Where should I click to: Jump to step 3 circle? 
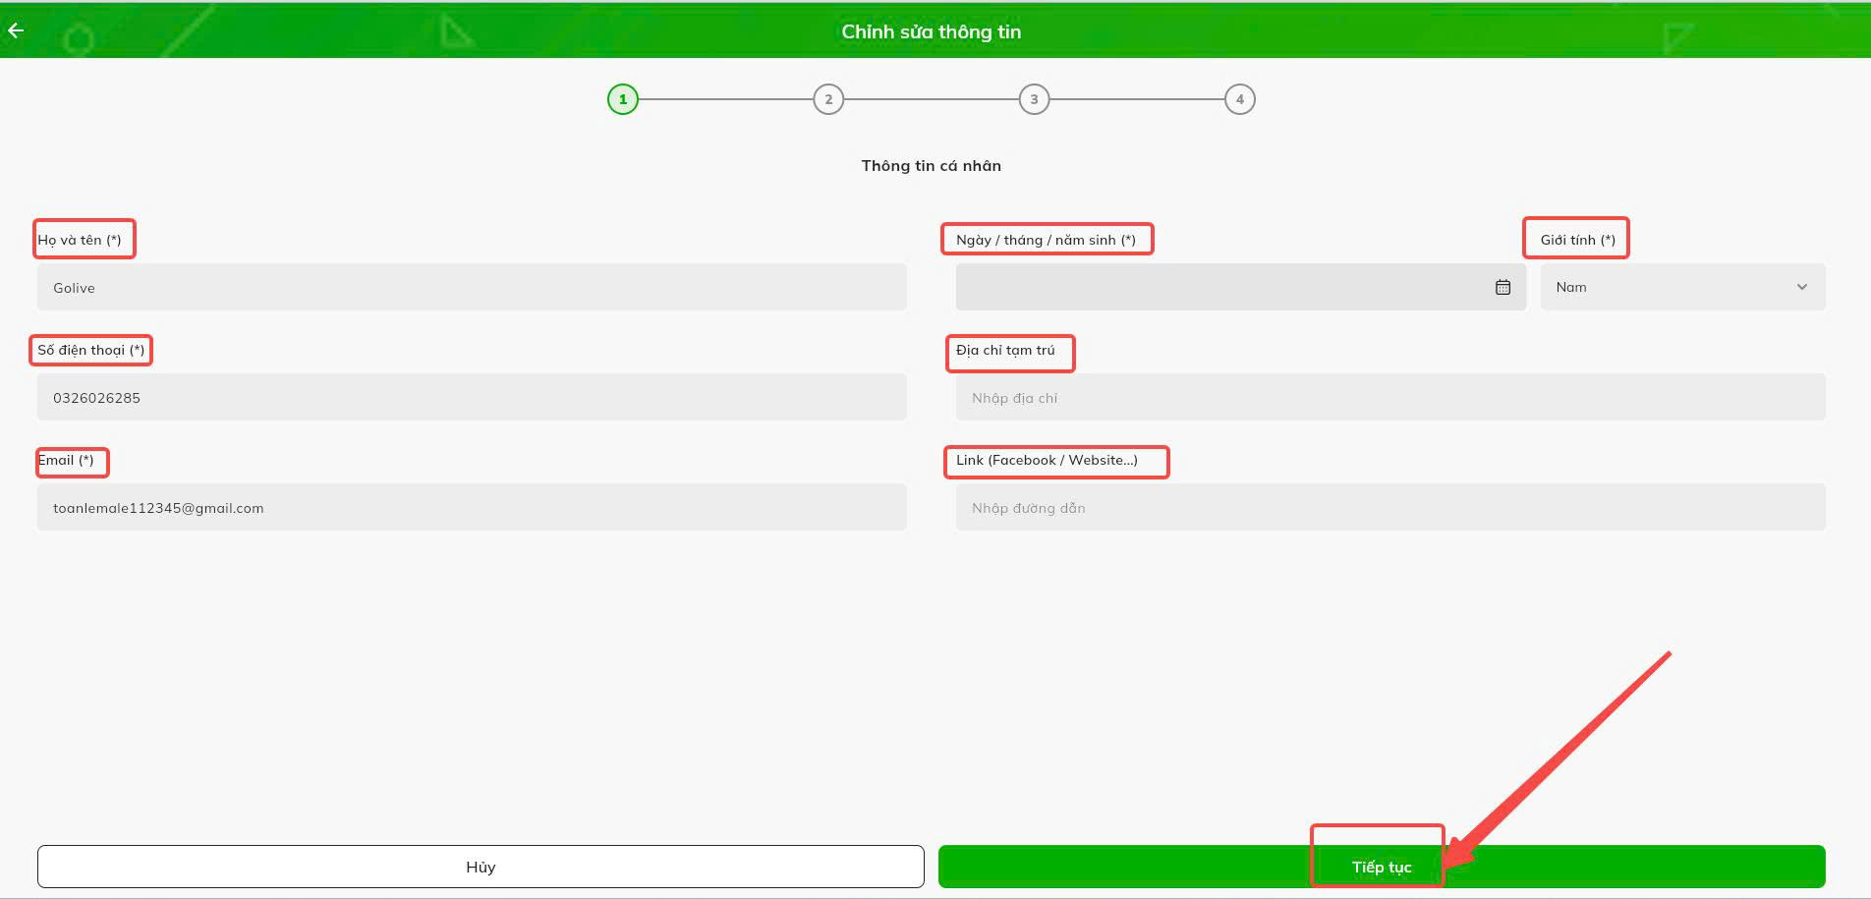[x=1034, y=99]
